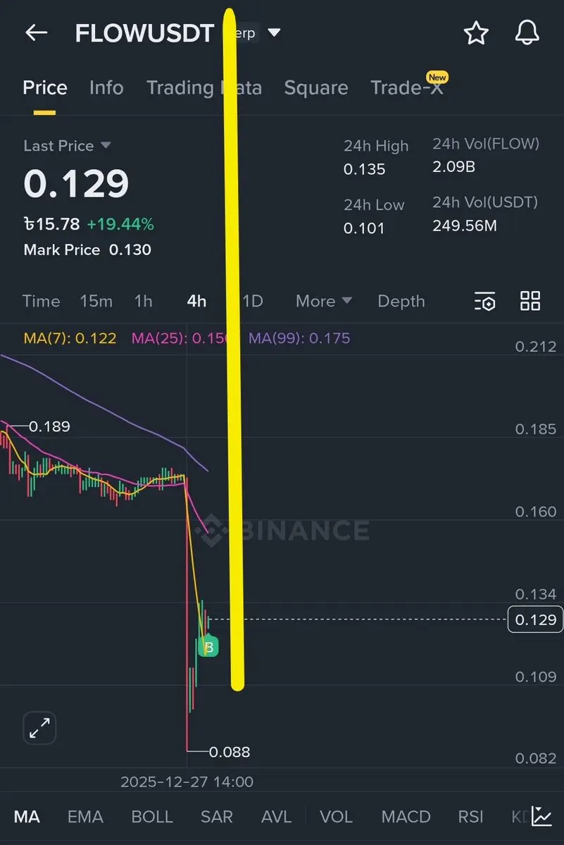564x845 pixels.
Task: Expand the FLOWUSDT pair dropdown arrow
Action: pos(274,33)
